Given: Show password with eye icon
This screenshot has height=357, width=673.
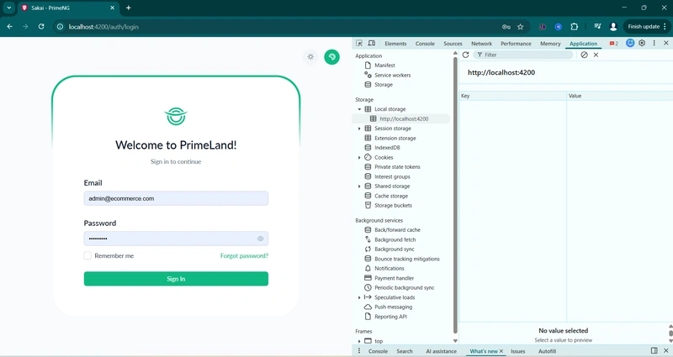Looking at the screenshot, I should 260,239.
